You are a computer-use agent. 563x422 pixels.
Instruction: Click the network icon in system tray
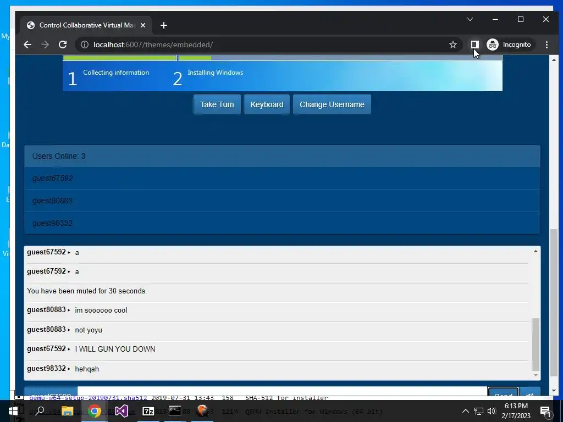(479, 411)
